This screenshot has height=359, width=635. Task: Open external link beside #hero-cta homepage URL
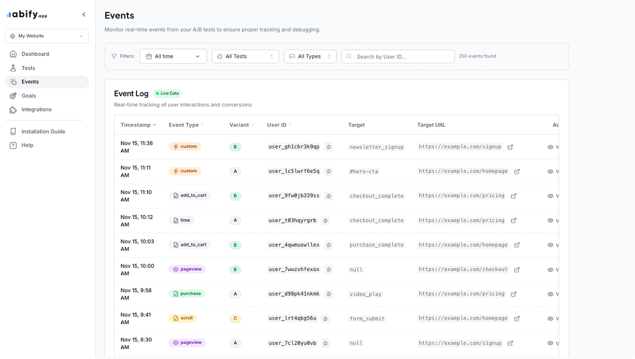(x=516, y=172)
